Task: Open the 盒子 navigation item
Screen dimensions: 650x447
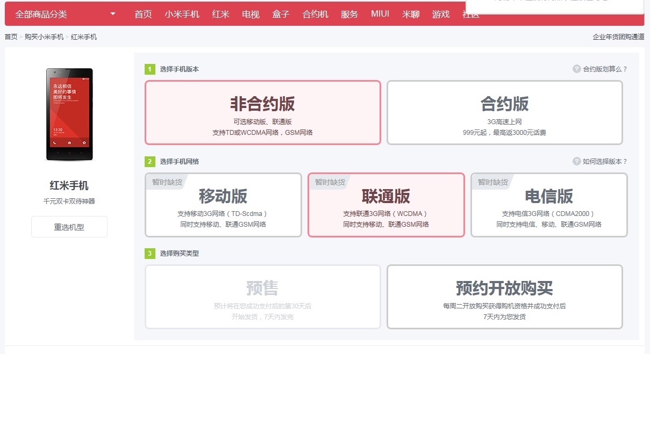Action: pyautogui.click(x=281, y=15)
